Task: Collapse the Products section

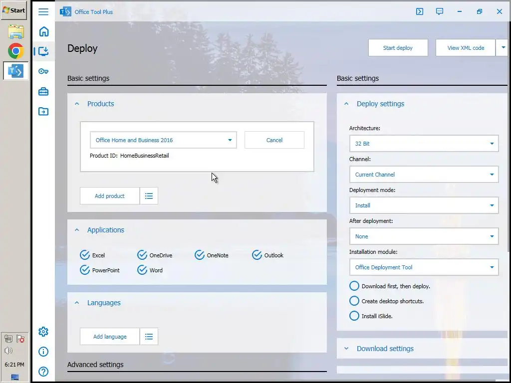Action: (x=77, y=104)
